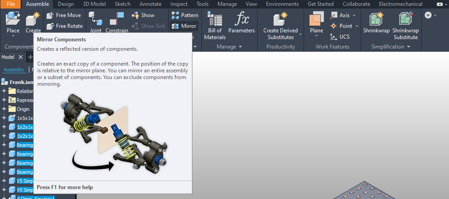
Task: Switch to the View tab
Action: point(252,4)
